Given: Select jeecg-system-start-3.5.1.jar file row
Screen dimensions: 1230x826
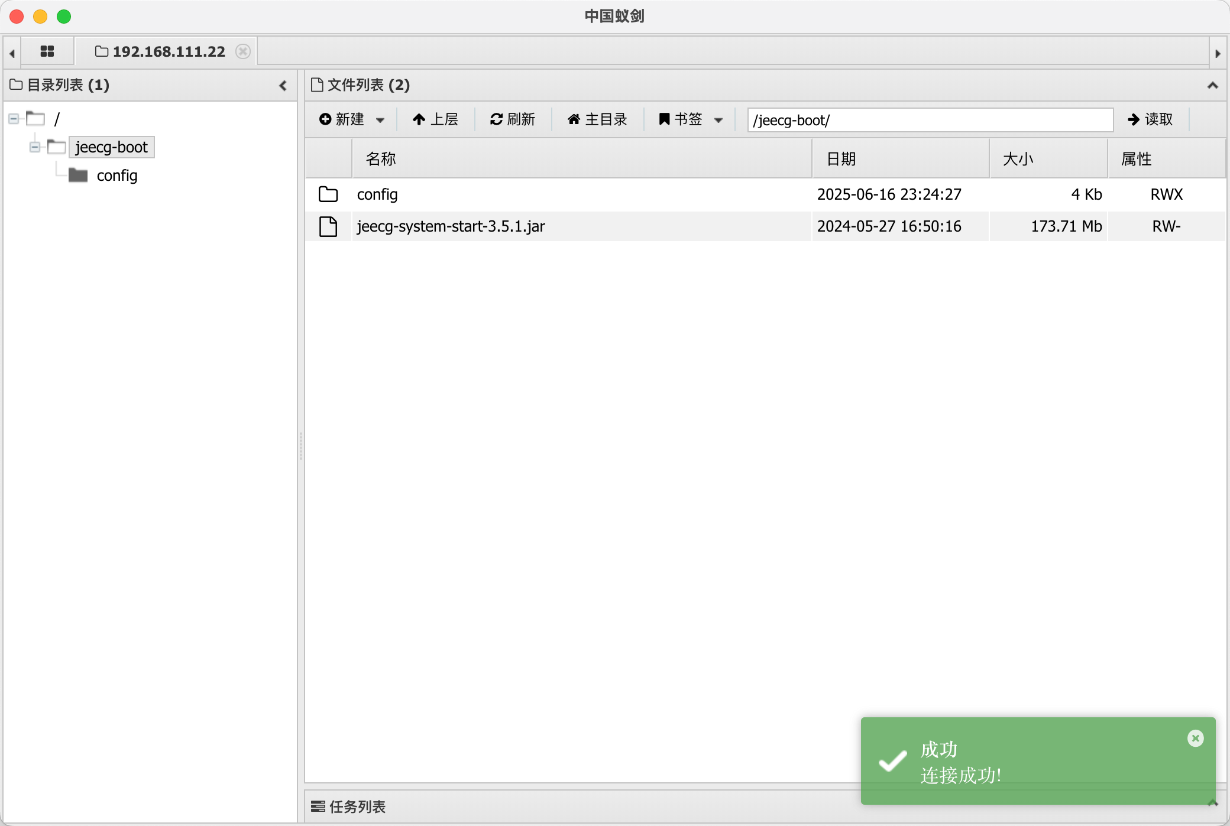Looking at the screenshot, I should tap(451, 226).
